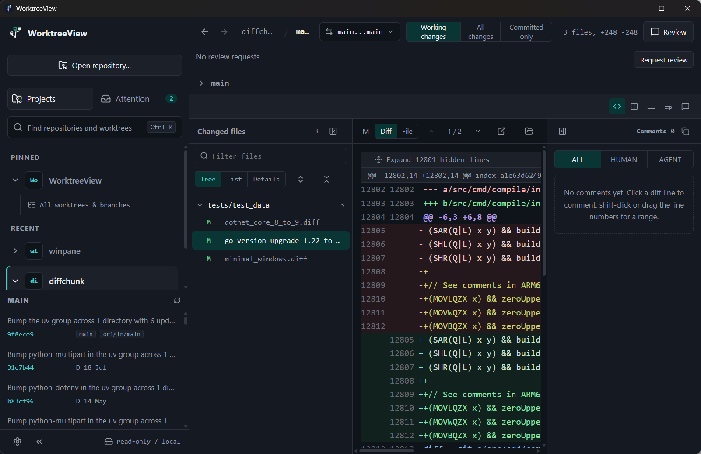Click the Request review button

point(663,60)
